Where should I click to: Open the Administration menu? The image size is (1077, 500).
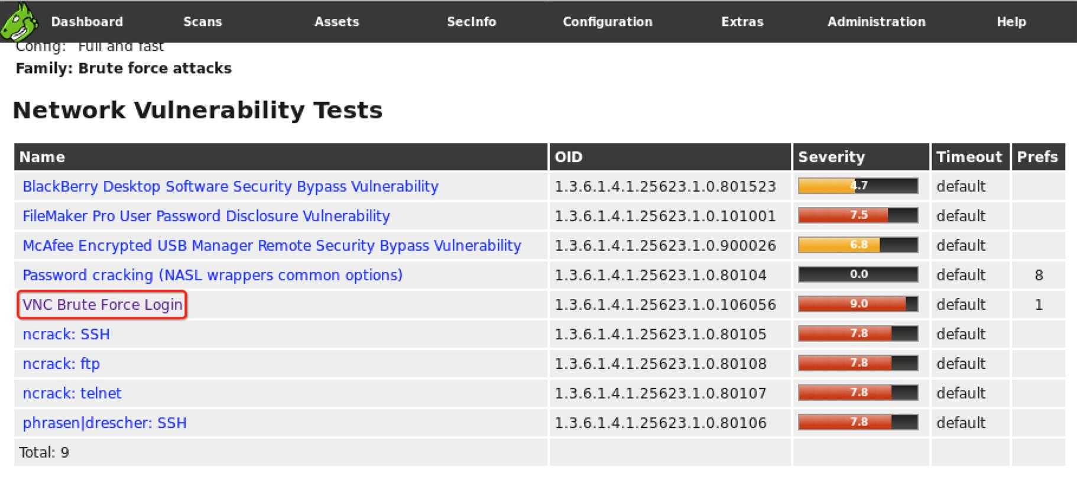tap(876, 22)
